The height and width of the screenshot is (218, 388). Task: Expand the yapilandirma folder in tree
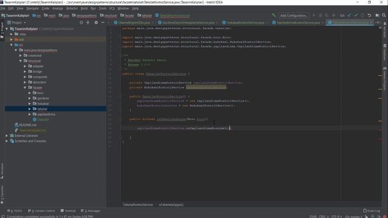[30, 114]
